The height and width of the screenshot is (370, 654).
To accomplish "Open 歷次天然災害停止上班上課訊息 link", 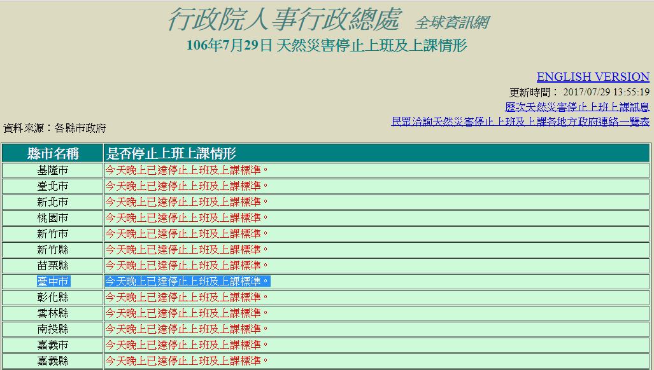I will pyautogui.click(x=577, y=107).
